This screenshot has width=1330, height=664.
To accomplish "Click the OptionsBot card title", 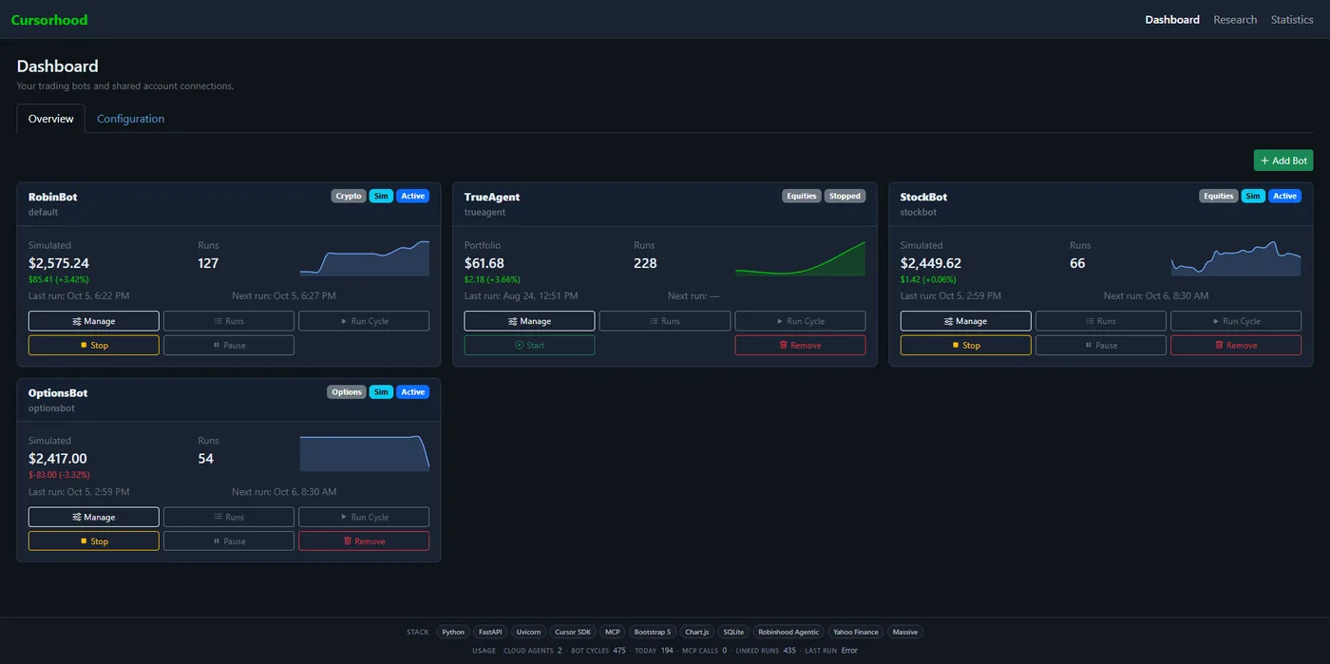I will tap(58, 392).
